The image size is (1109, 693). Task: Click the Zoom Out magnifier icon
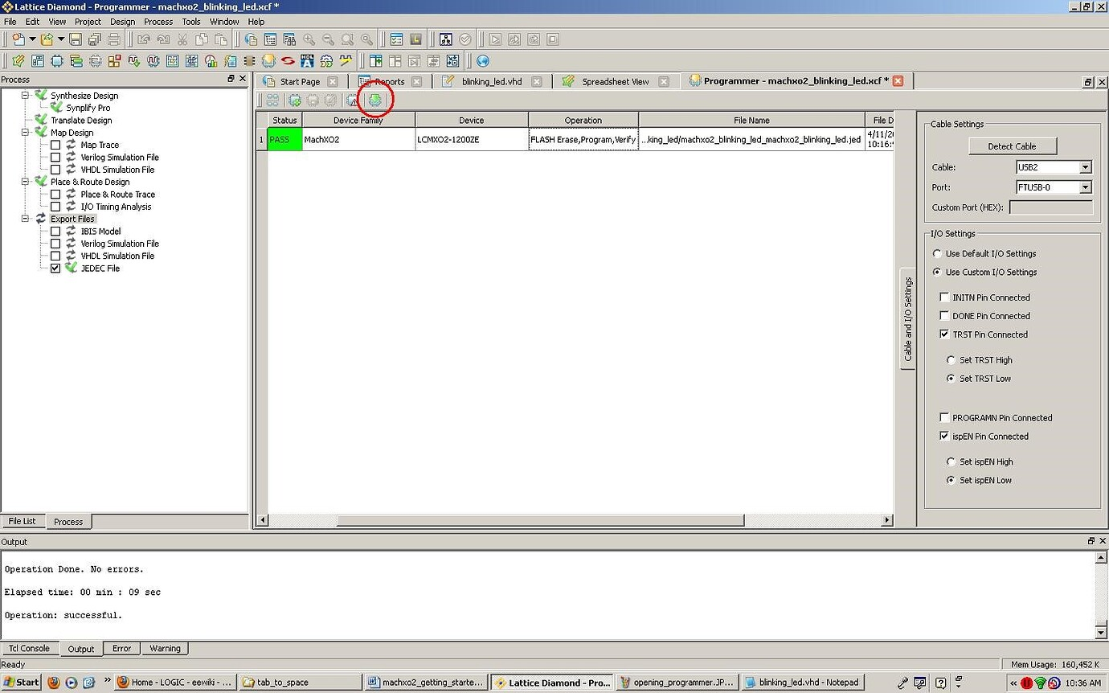pos(328,39)
